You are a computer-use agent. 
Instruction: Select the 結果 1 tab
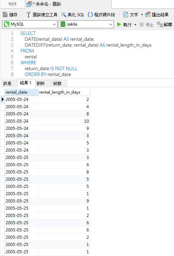pos(26,83)
